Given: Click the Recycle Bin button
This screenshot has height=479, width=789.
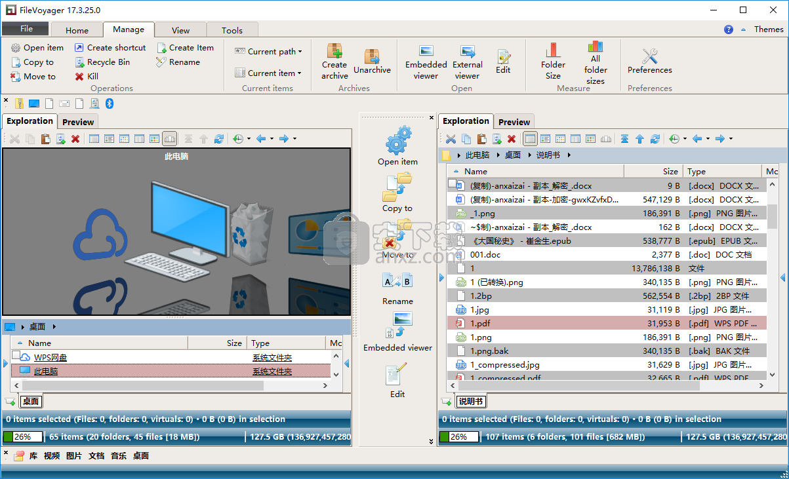Looking at the screenshot, I should pos(102,62).
